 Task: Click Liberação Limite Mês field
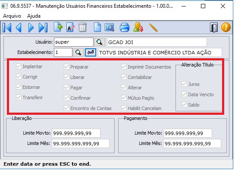pyautogui.click(x=81, y=144)
